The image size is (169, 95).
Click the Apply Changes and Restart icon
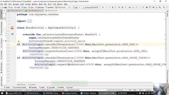point(106,7)
